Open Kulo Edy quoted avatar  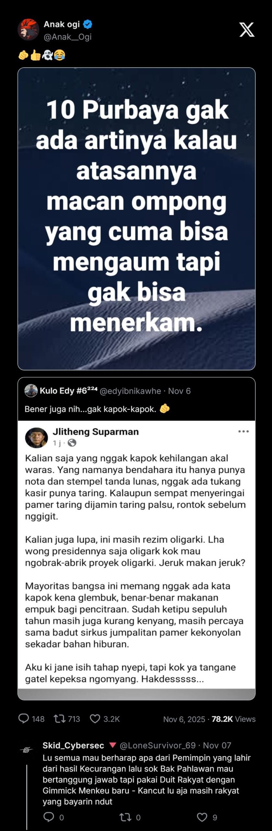click(31, 391)
